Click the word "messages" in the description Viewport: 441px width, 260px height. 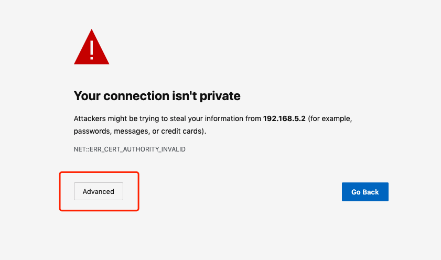(x=127, y=131)
